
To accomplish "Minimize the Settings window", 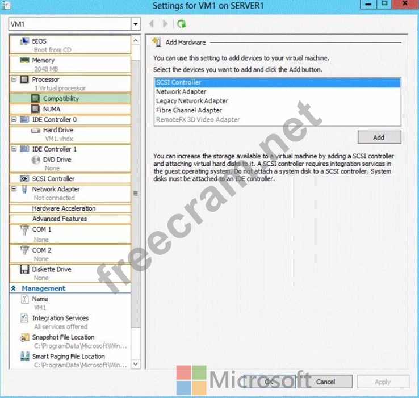I will 368,5.
